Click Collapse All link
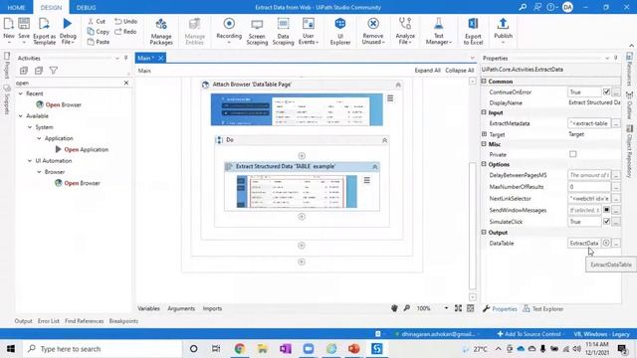 tap(460, 71)
